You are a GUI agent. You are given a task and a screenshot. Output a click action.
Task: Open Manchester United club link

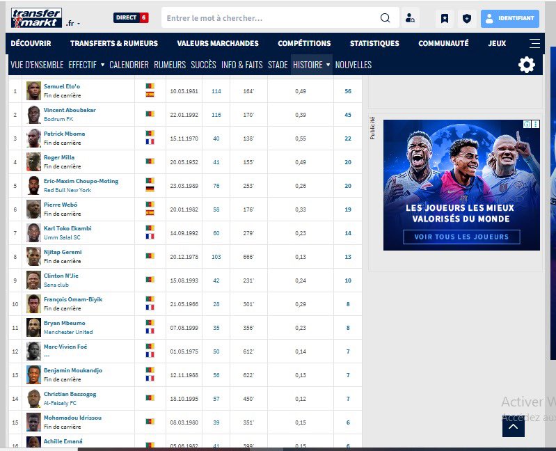68,332
